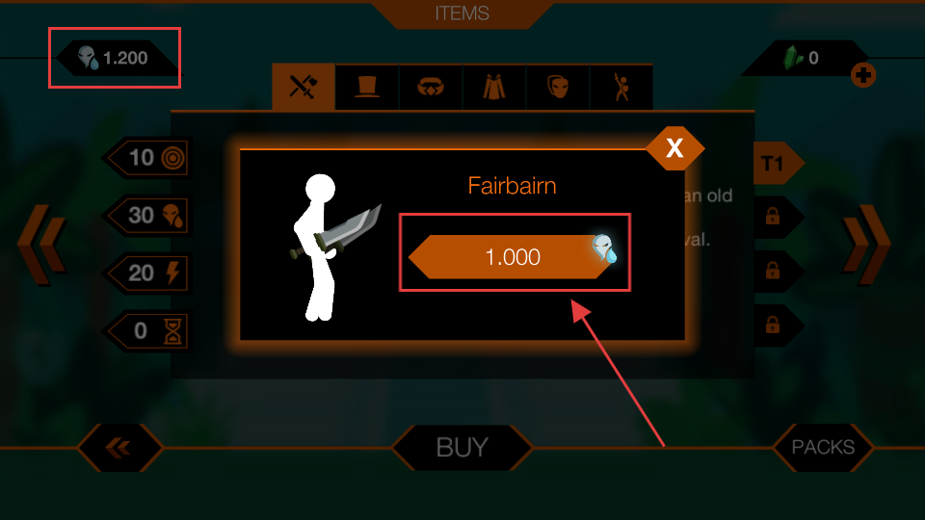This screenshot has height=520, width=925.
Task: Show next item with right chevrons
Action: [866, 244]
